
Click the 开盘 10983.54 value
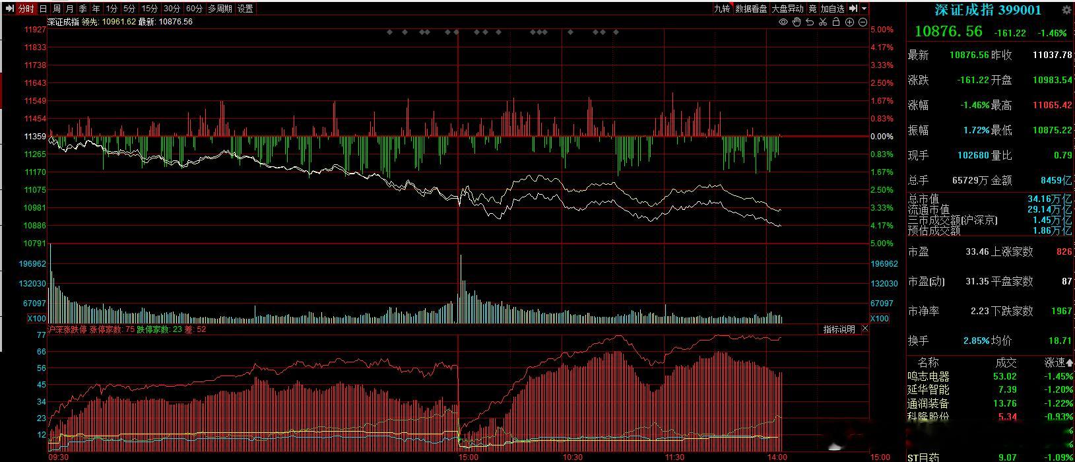pos(1052,80)
